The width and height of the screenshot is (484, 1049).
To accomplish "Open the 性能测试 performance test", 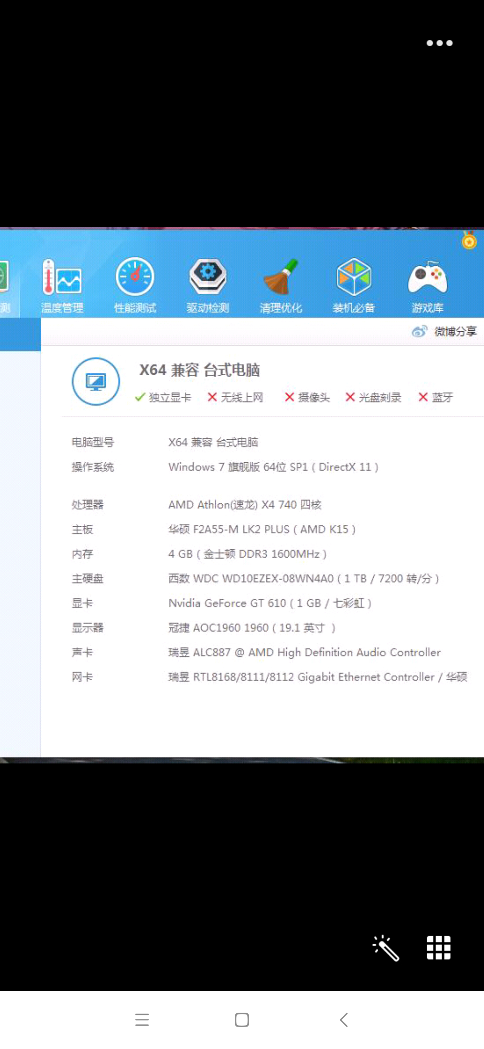I will (x=135, y=285).
